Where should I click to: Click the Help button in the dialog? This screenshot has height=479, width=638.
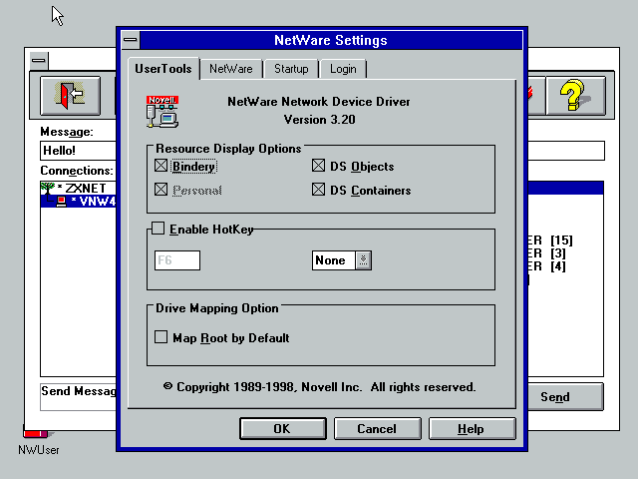click(472, 428)
